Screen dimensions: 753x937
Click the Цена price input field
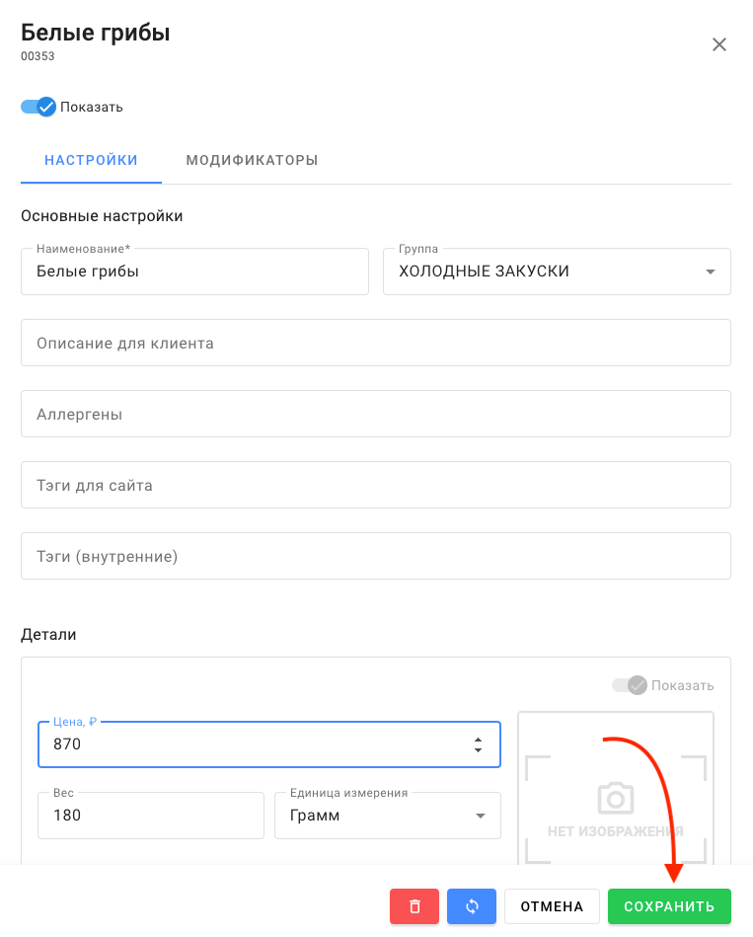[247, 744]
